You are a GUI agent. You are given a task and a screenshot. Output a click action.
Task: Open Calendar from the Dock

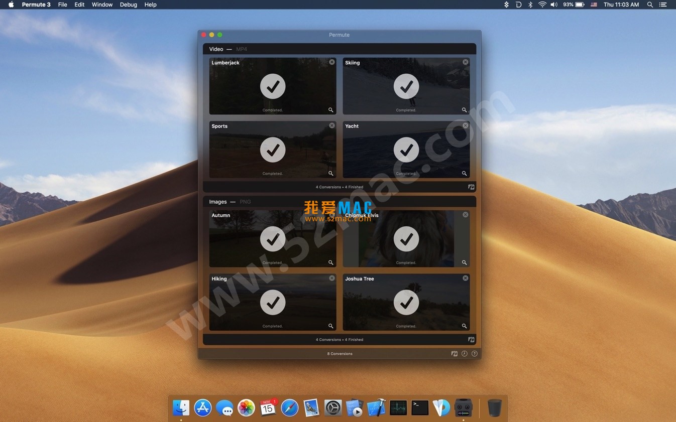coord(268,407)
